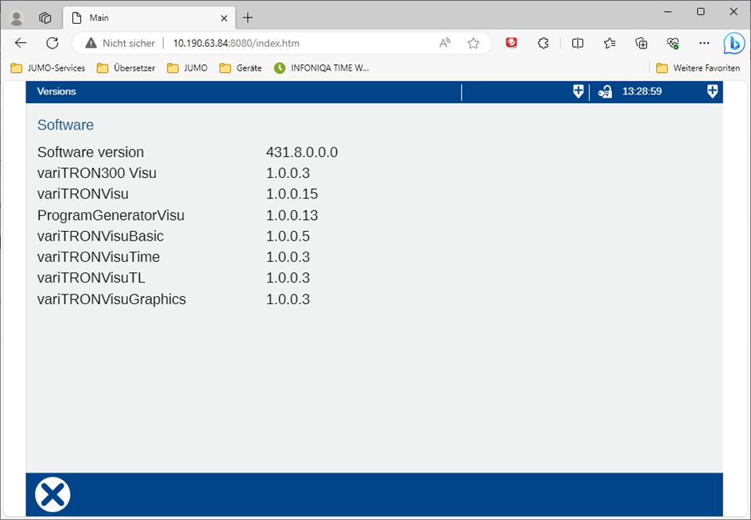Open the Settings and more ellipsis menu
Image resolution: width=751 pixels, height=520 pixels.
tap(704, 43)
